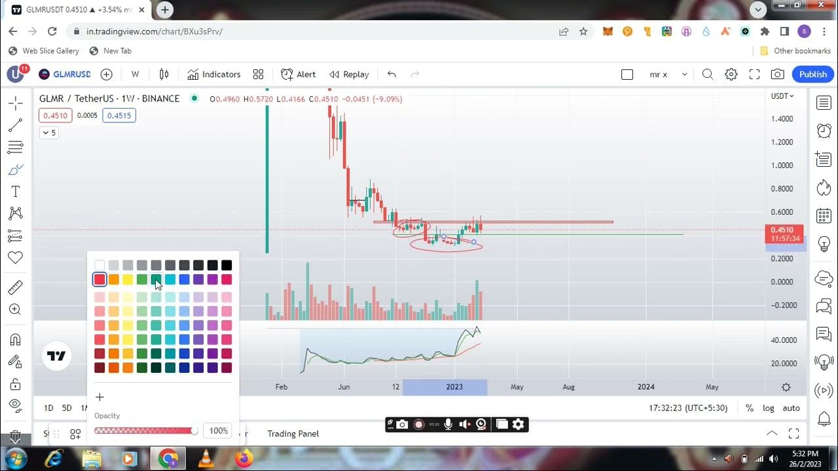Click the Publish button
Screen dimensions: 838x471
813,75
